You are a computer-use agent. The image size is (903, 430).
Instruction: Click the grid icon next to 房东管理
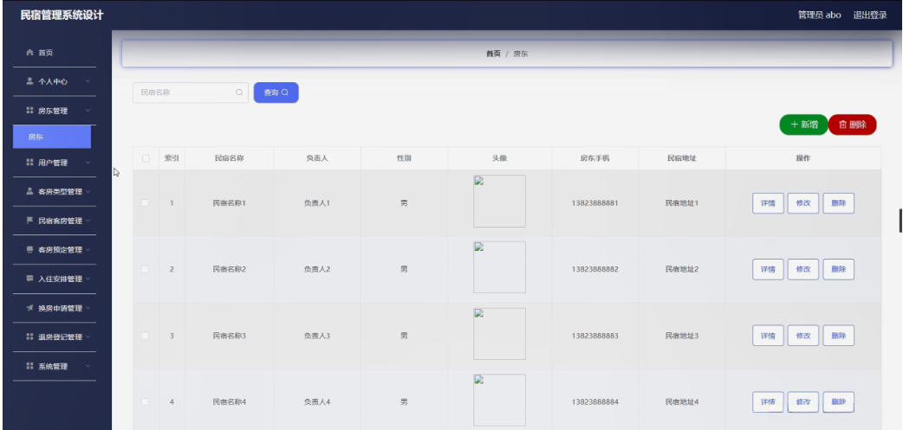point(30,111)
